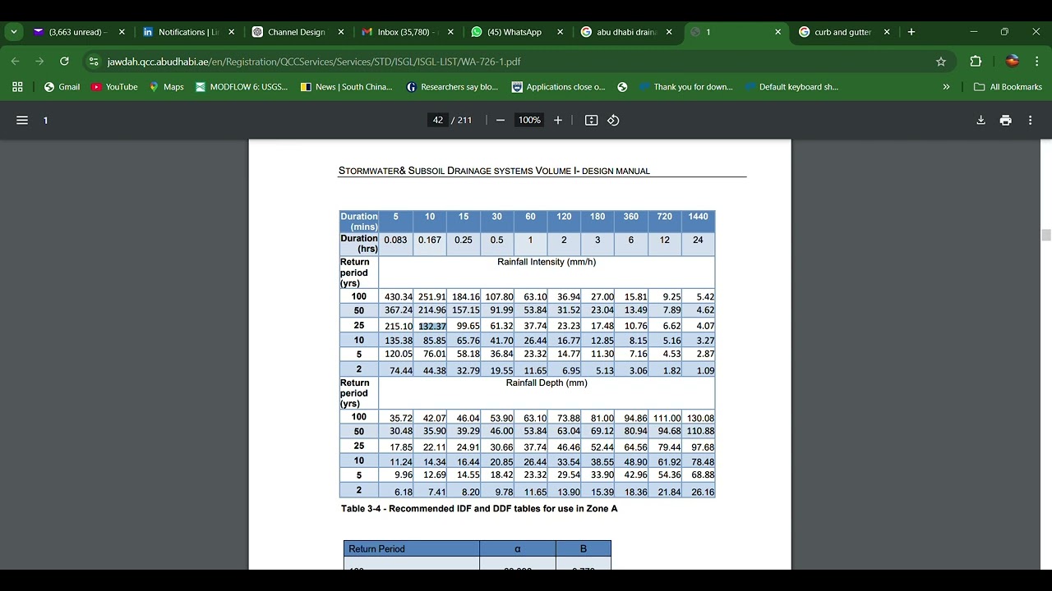Image resolution: width=1052 pixels, height=591 pixels.
Task: Open the Maps bookmark
Action: click(x=166, y=87)
